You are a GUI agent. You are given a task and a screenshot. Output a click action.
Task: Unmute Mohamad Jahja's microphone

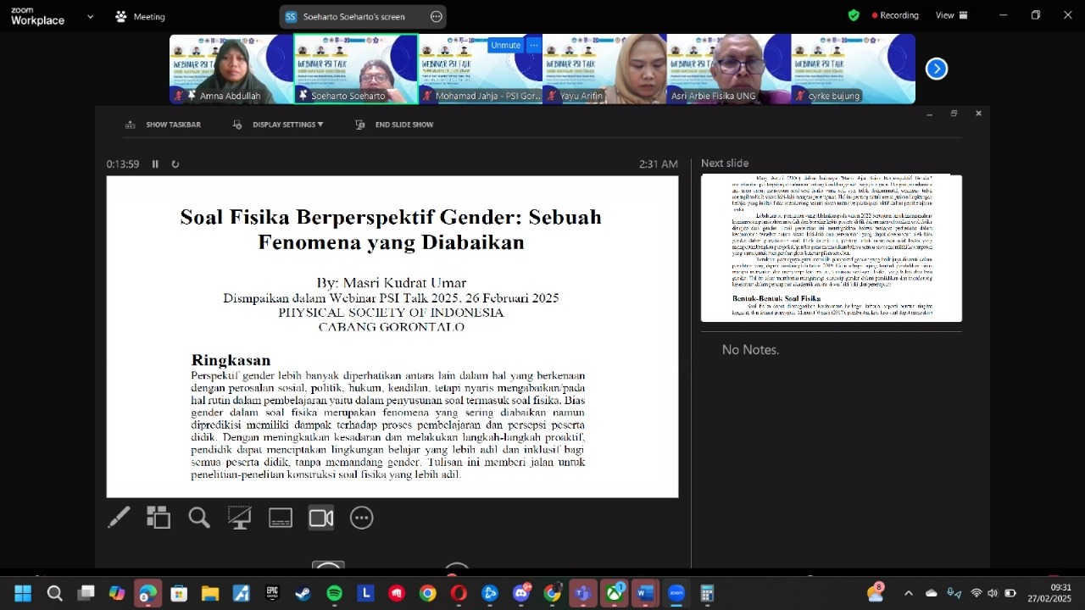505,44
